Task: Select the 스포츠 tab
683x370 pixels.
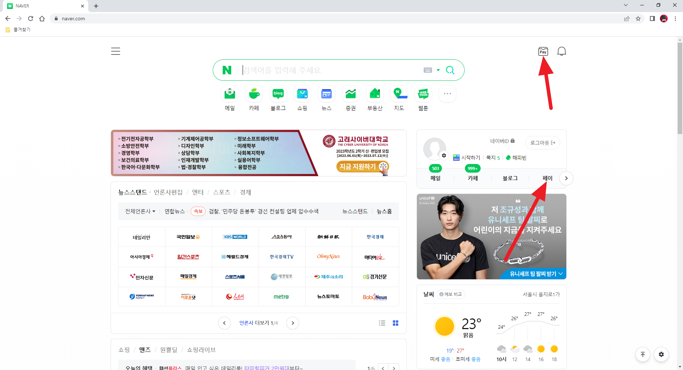Action: pos(222,192)
